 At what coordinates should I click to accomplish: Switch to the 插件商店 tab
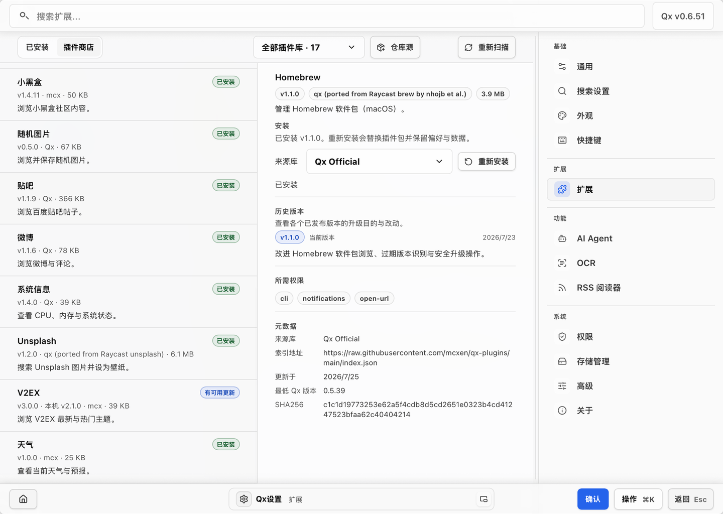coord(79,48)
